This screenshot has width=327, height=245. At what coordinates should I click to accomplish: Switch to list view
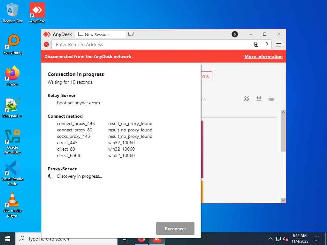[271, 99]
